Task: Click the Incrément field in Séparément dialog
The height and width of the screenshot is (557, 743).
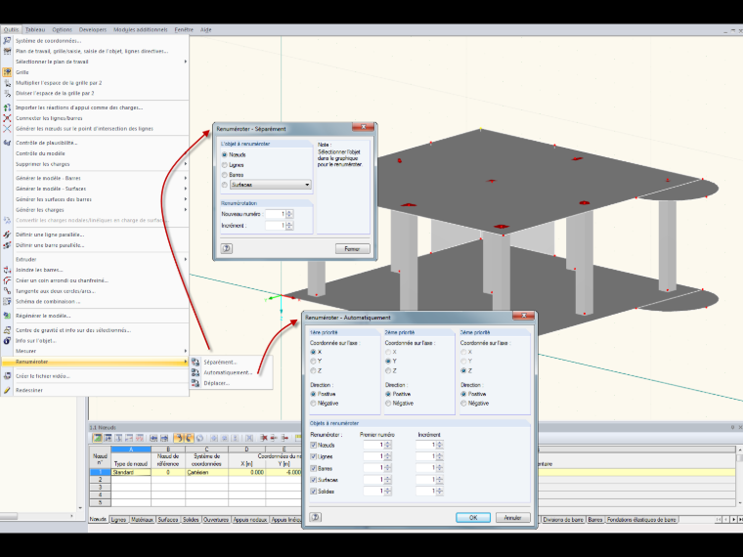Action: [x=276, y=226]
